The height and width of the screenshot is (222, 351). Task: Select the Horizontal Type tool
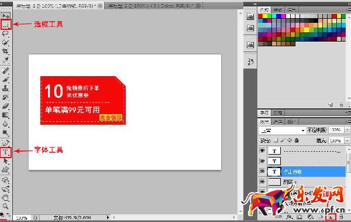6,152
